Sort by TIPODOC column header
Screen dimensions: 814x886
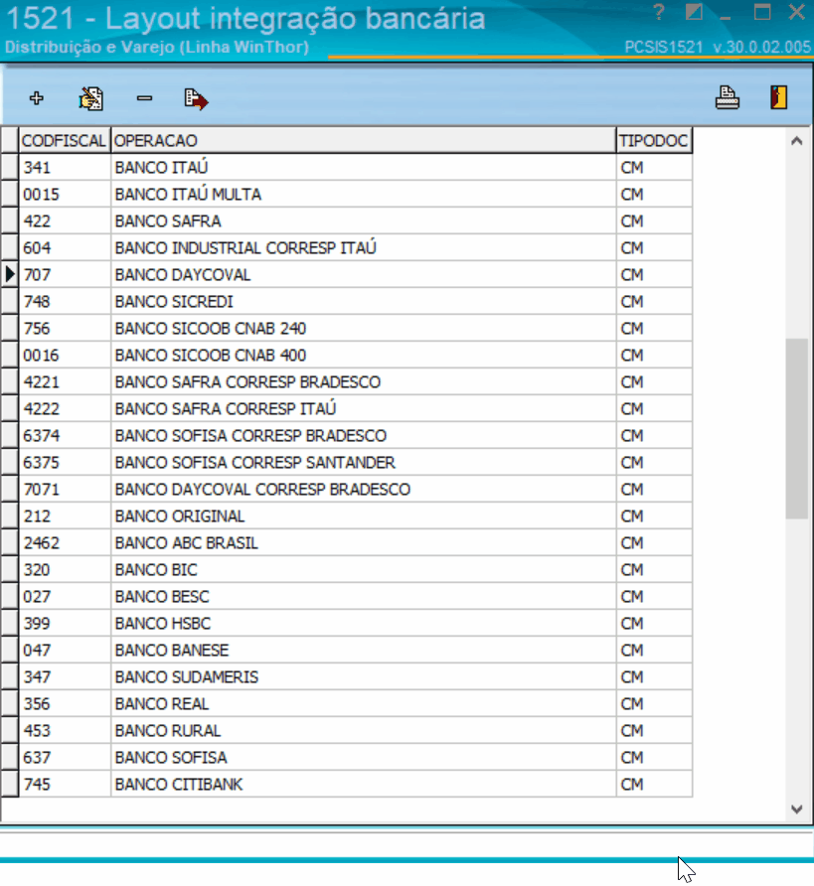tap(654, 140)
